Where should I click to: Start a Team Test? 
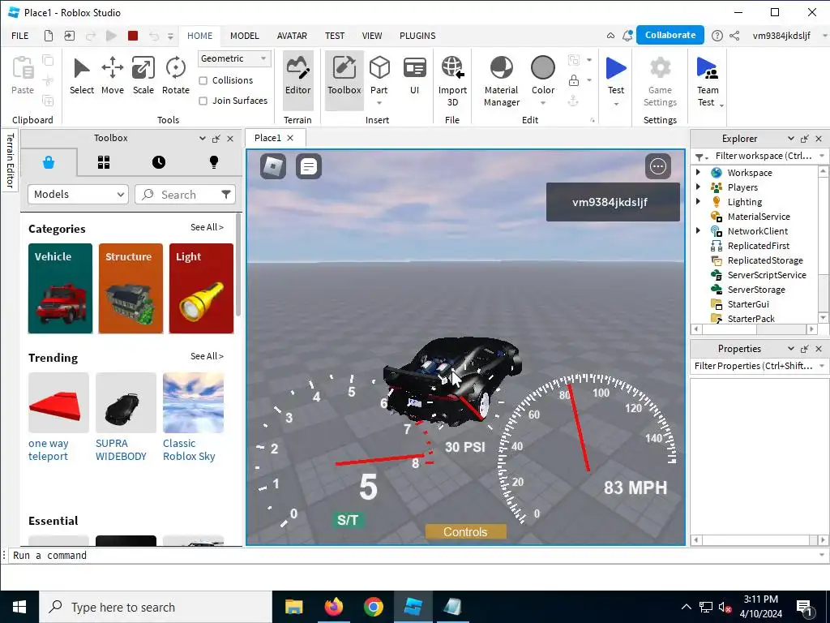(x=707, y=81)
